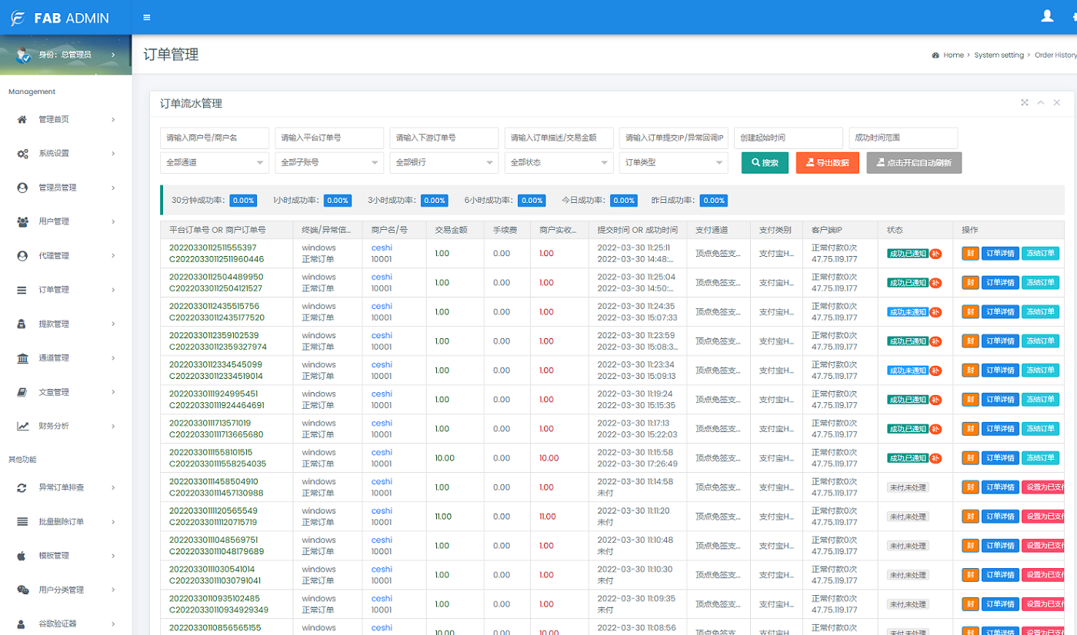1077x635 pixels.
Task: Click the hamburger menu icon in top bar
Action: pyautogui.click(x=147, y=18)
